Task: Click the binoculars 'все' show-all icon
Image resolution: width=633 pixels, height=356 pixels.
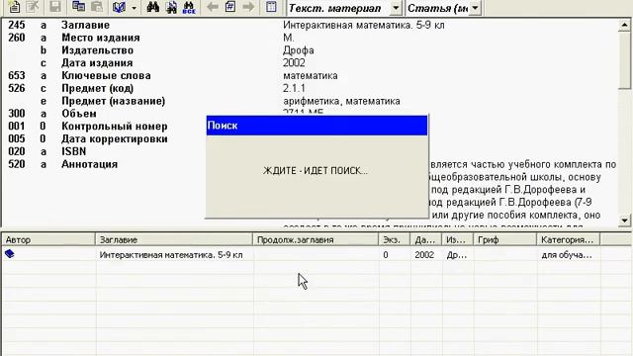Action: coord(189,7)
